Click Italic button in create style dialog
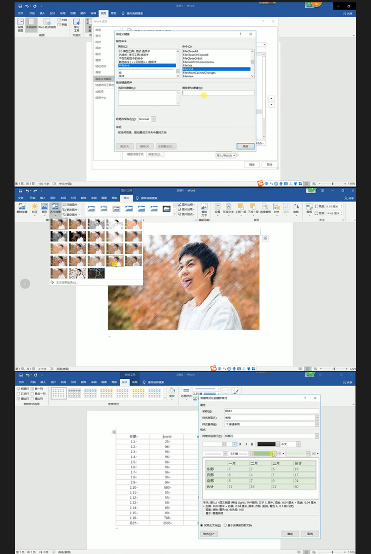This screenshot has width=371, height=554. point(246,444)
